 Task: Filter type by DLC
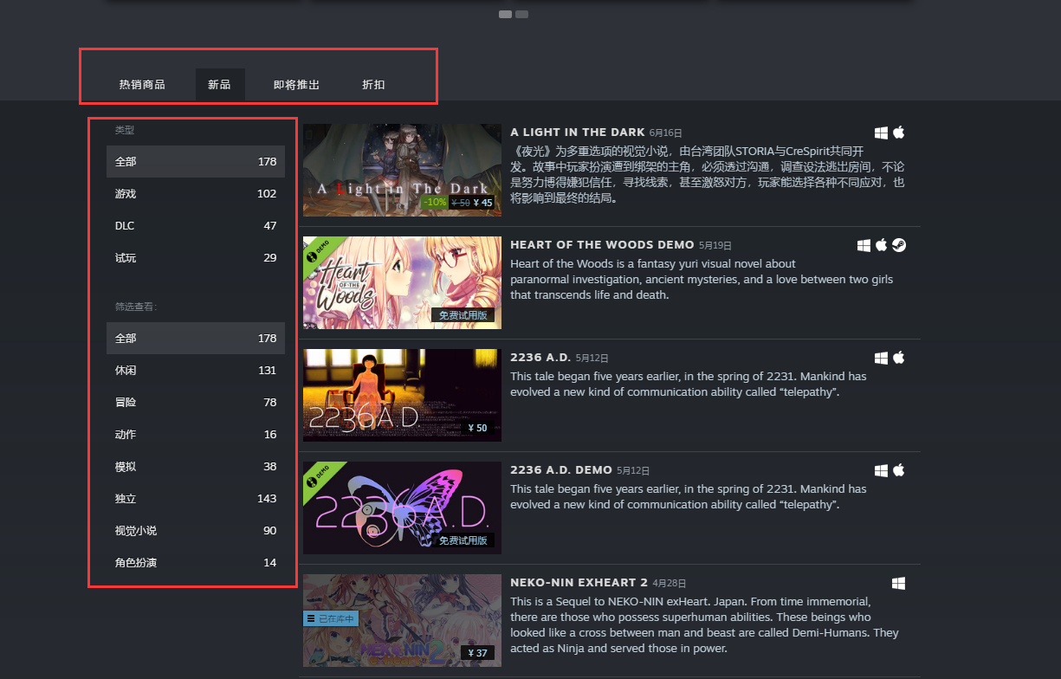tap(196, 226)
